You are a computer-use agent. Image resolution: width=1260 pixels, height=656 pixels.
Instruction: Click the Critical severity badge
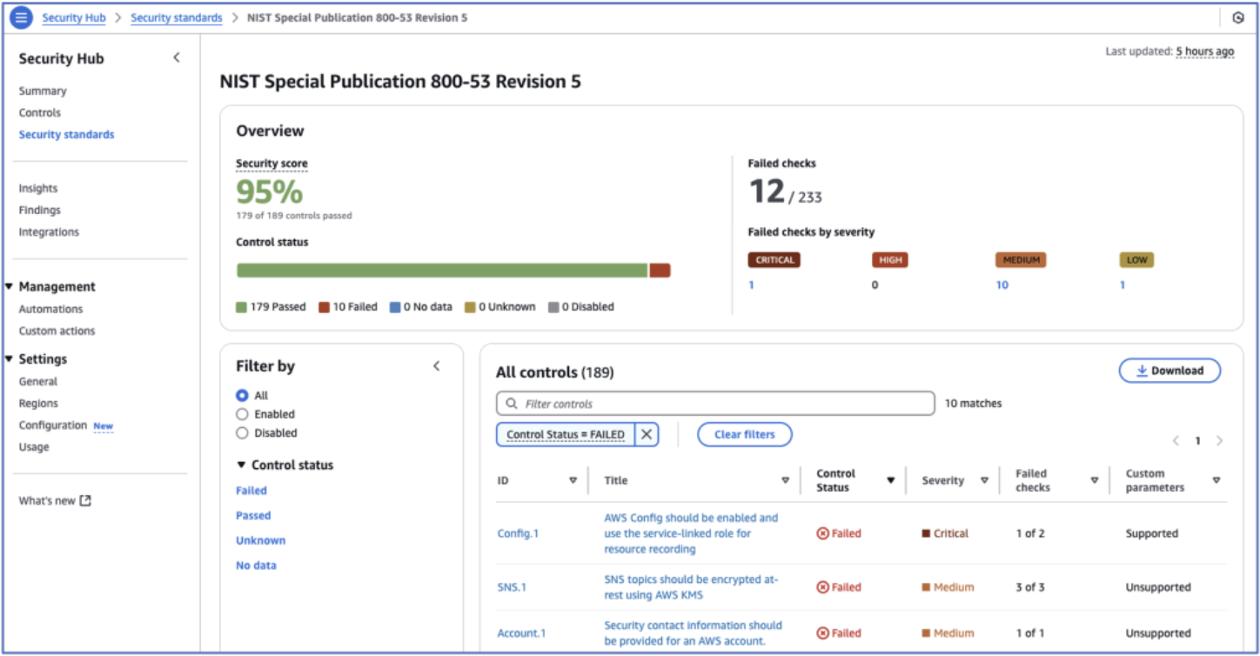tap(773, 259)
